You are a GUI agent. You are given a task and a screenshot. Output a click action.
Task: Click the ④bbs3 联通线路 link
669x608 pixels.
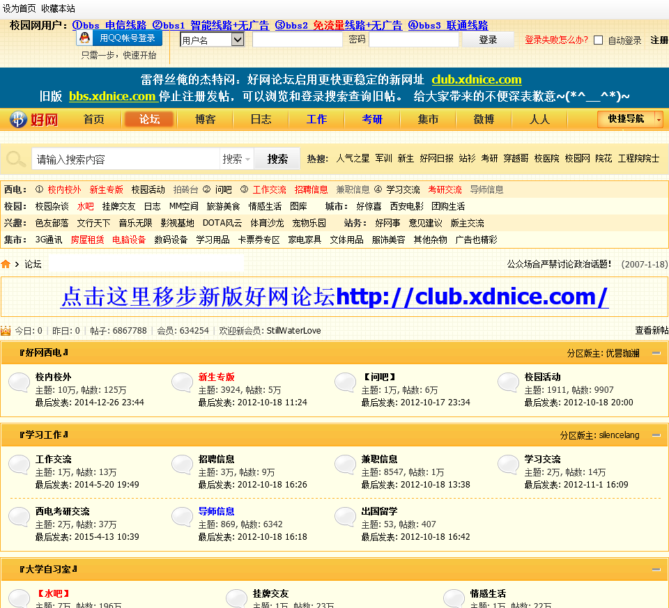click(448, 25)
